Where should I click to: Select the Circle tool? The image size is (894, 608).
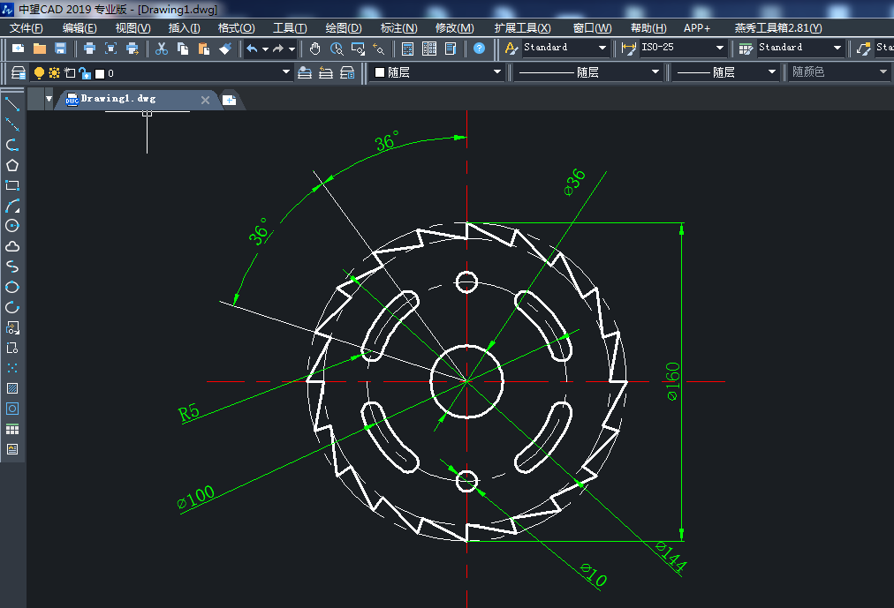pyautogui.click(x=12, y=226)
